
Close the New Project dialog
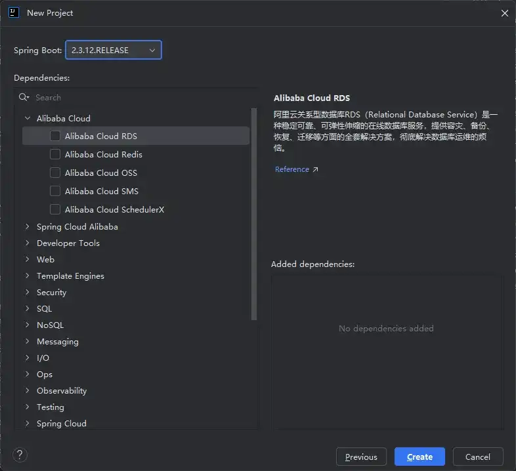click(504, 13)
